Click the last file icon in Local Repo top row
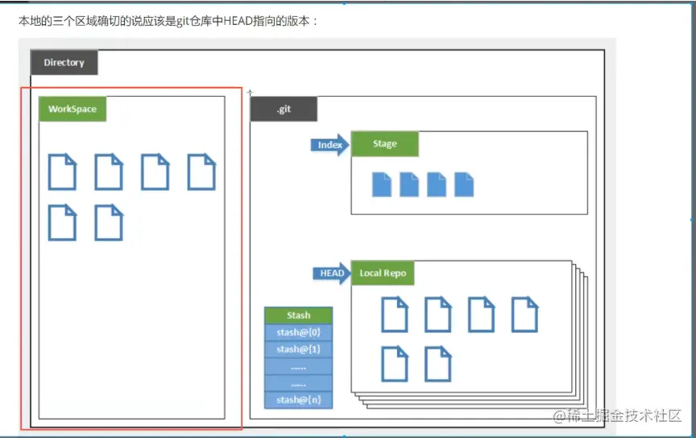Image resolution: width=696 pixels, height=438 pixels. 524,315
